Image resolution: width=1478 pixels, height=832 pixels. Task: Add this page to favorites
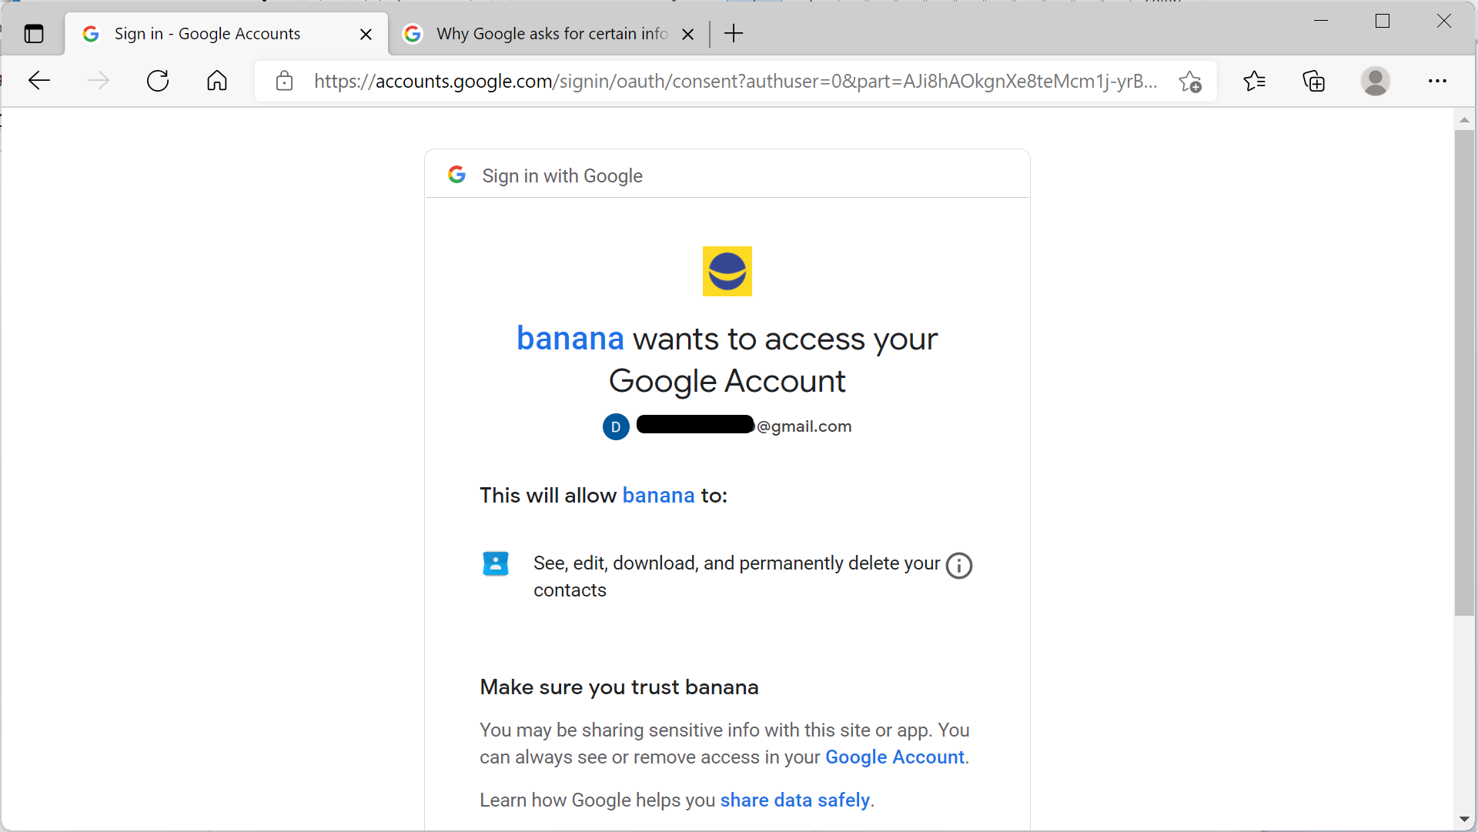coord(1190,81)
